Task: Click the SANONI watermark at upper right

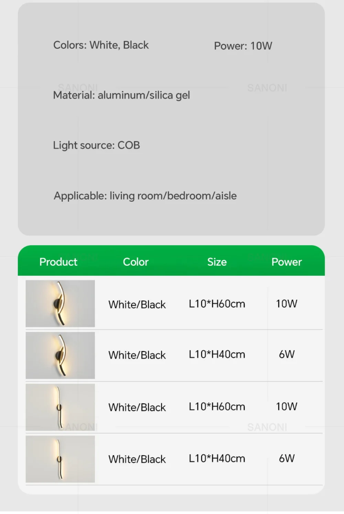Action: click(x=267, y=88)
